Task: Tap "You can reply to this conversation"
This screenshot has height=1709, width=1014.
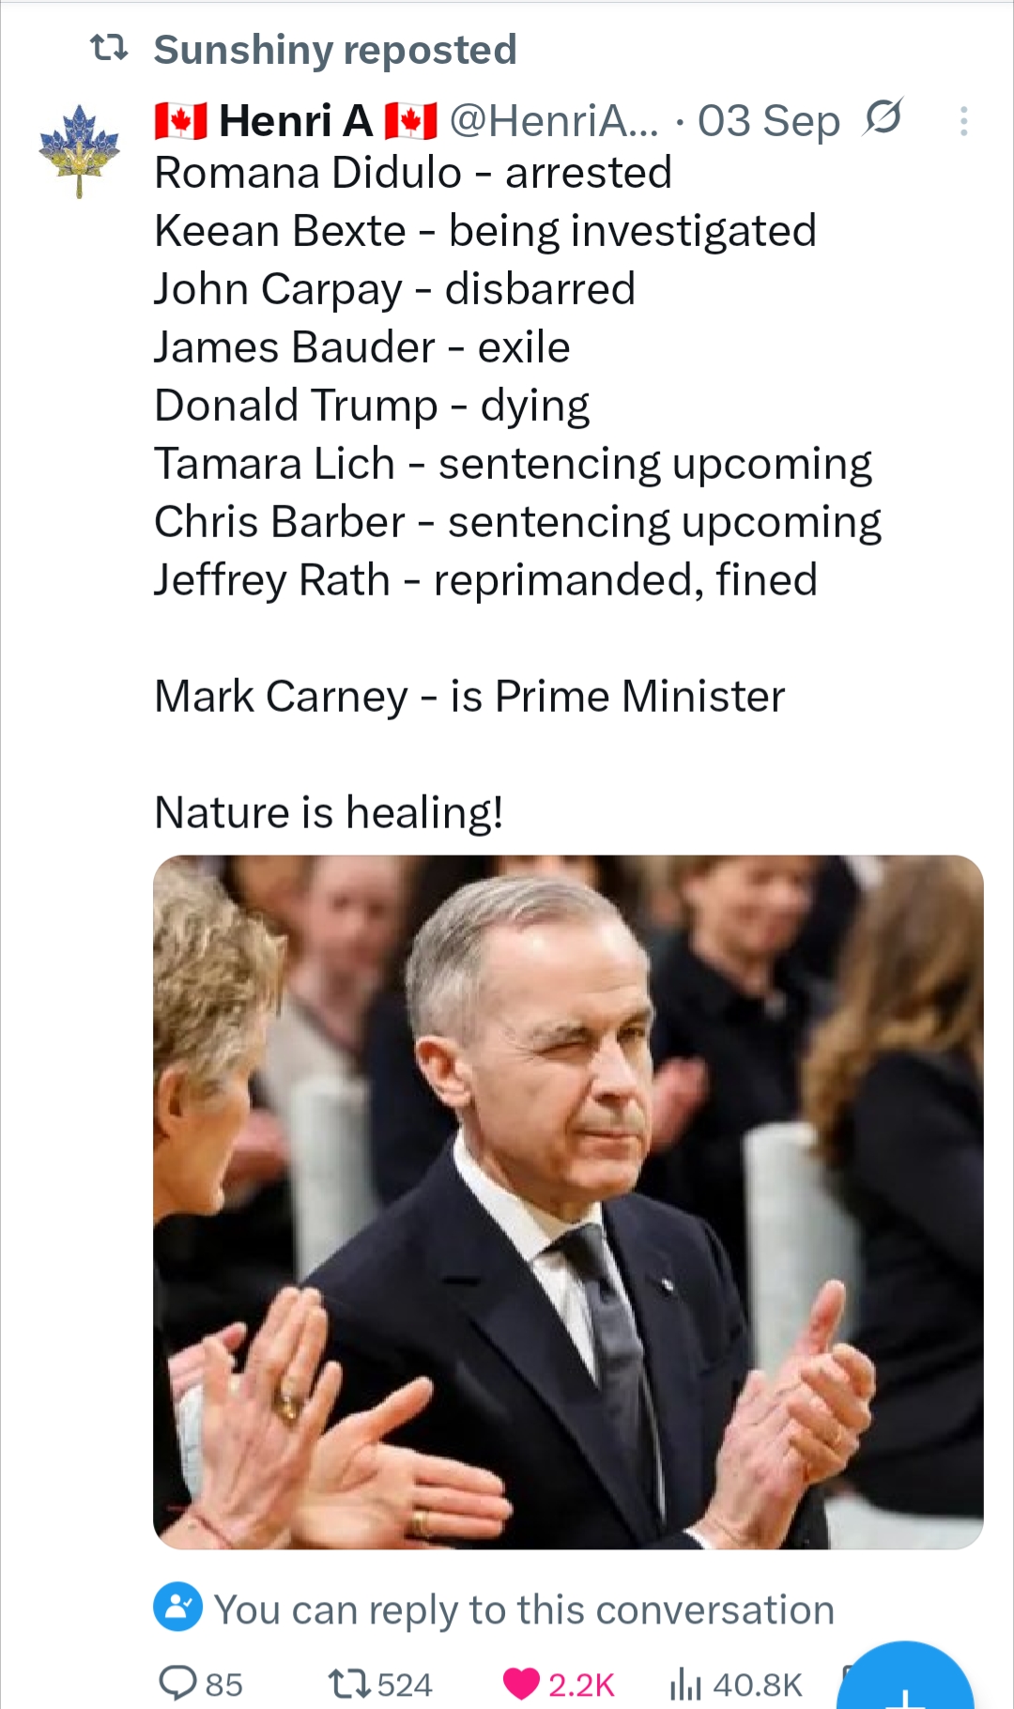Action: click(524, 1609)
